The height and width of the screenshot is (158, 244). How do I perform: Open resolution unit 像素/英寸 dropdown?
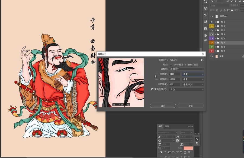coord(193,84)
